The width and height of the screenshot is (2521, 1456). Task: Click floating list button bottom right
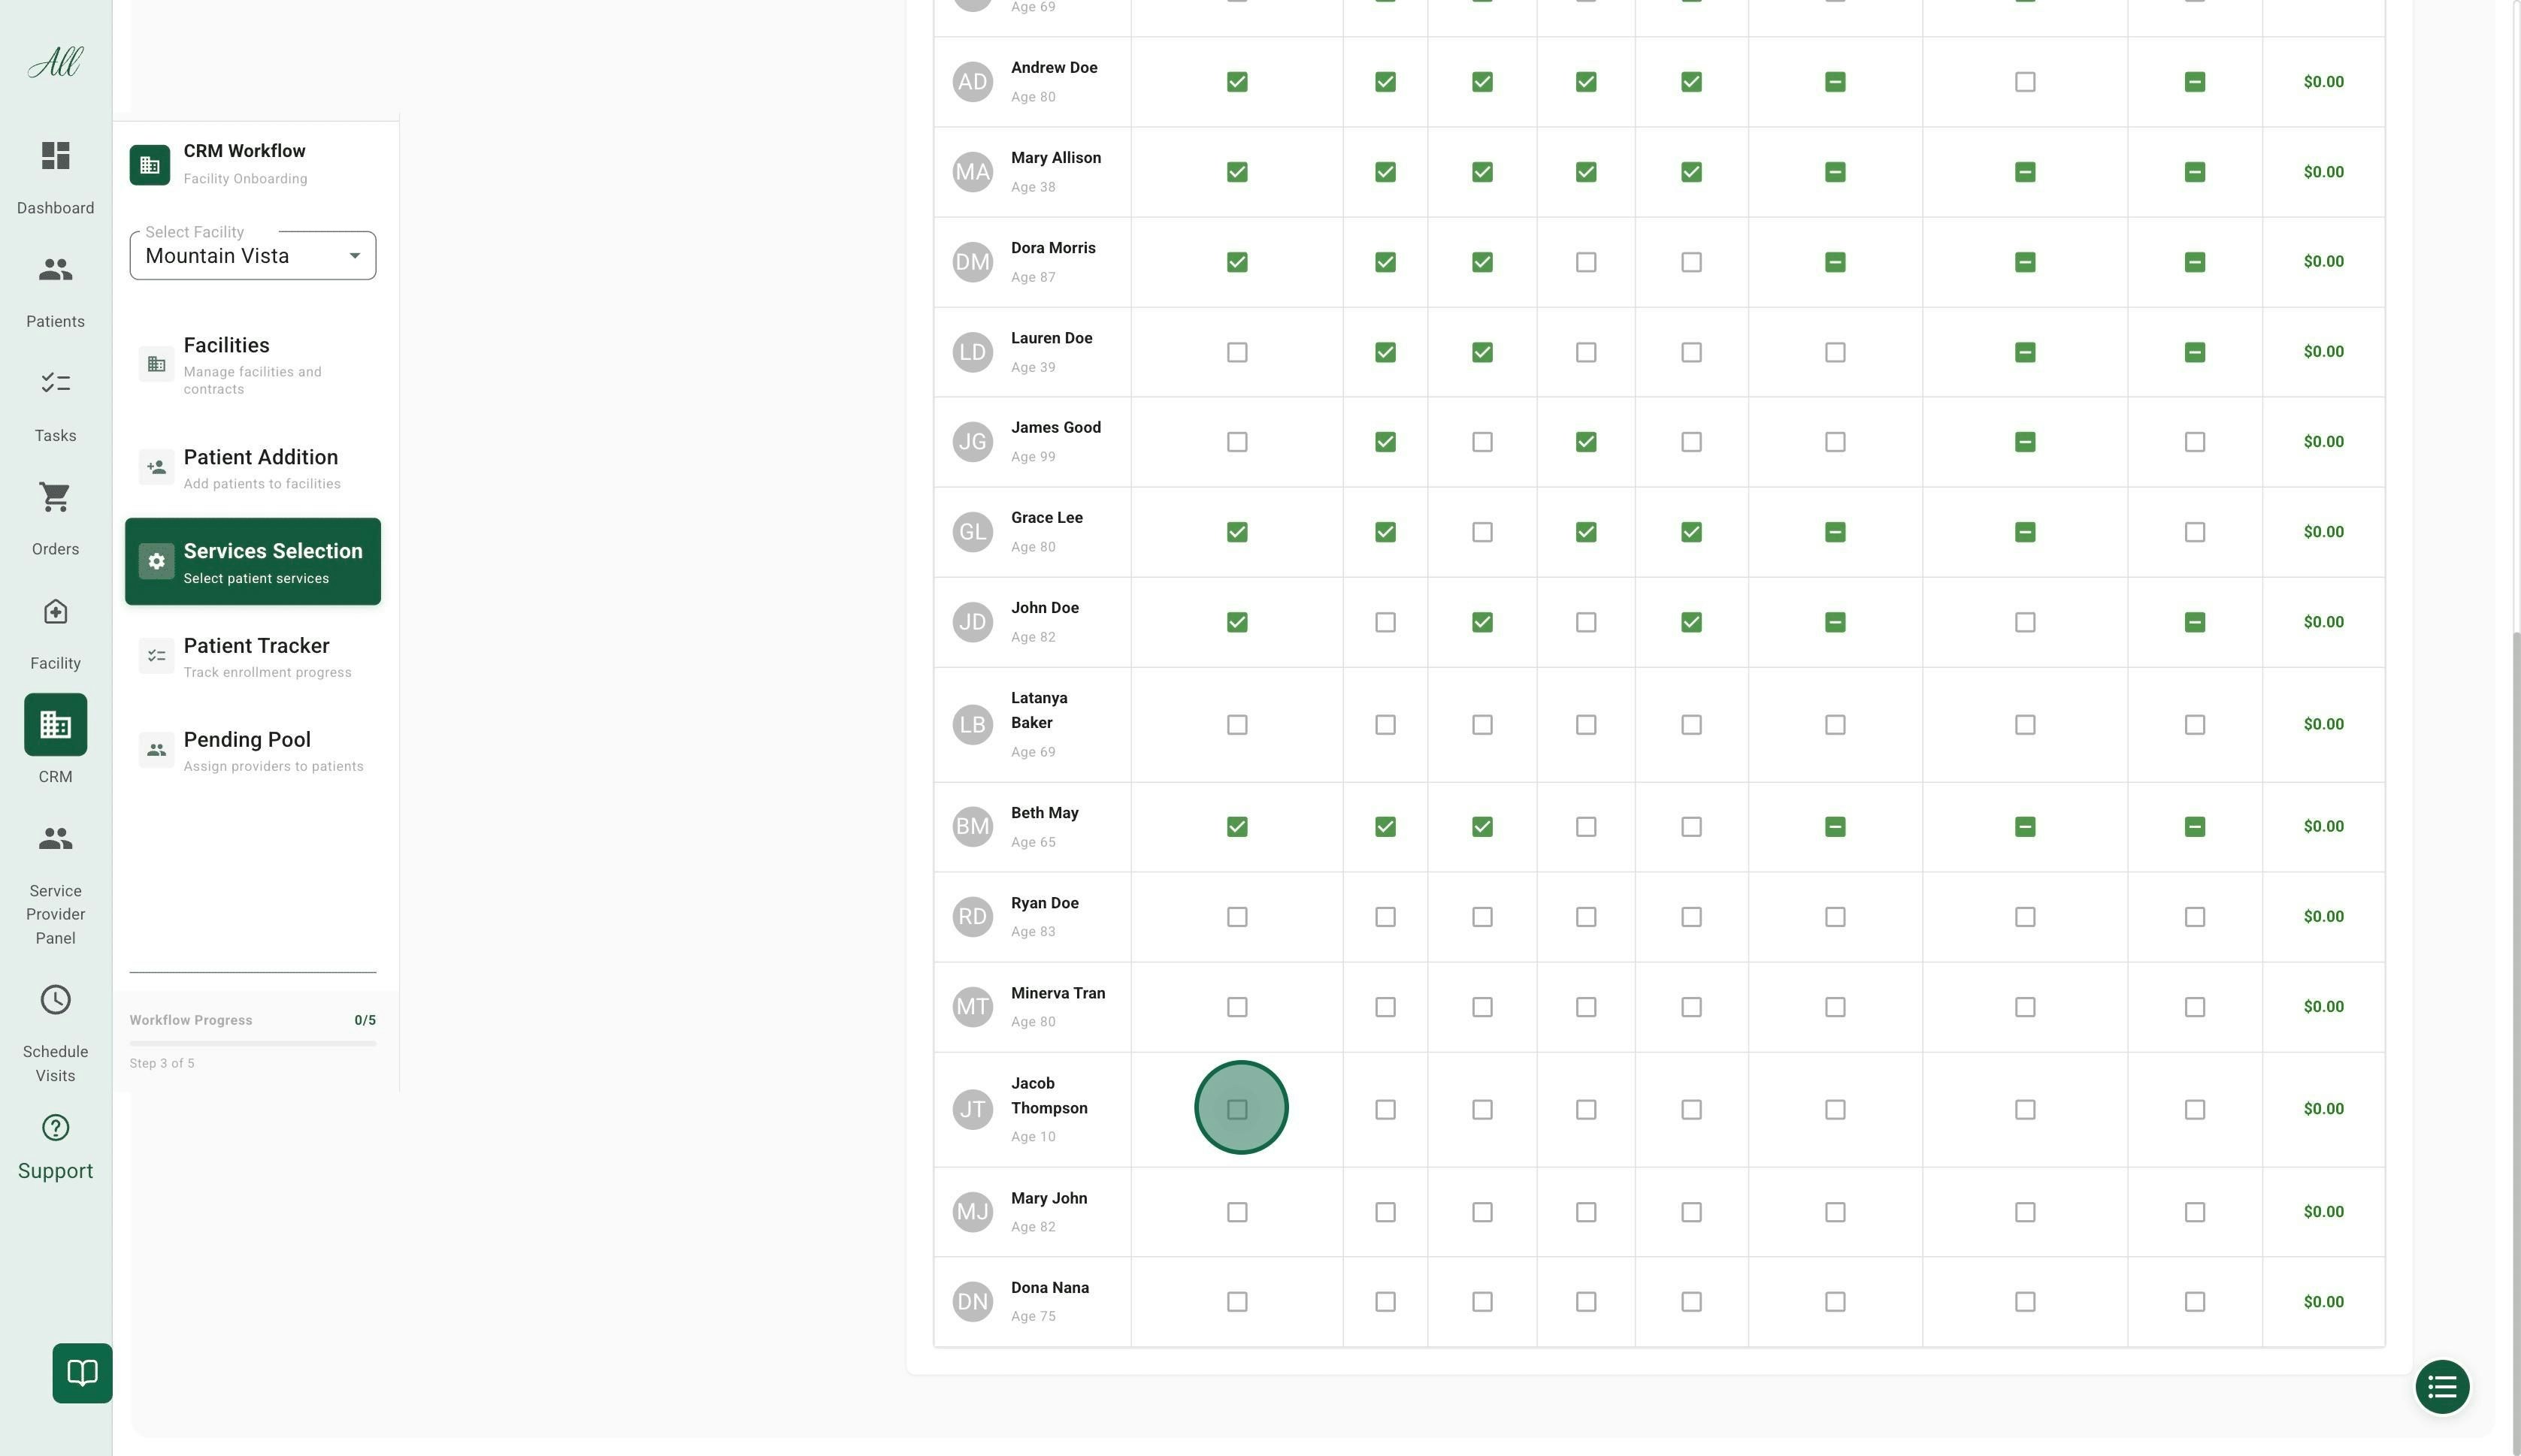2441,1387
